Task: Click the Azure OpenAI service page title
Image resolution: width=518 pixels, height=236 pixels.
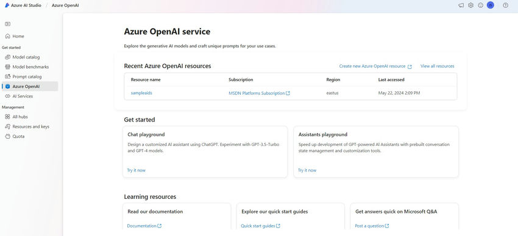Action: coord(167,32)
